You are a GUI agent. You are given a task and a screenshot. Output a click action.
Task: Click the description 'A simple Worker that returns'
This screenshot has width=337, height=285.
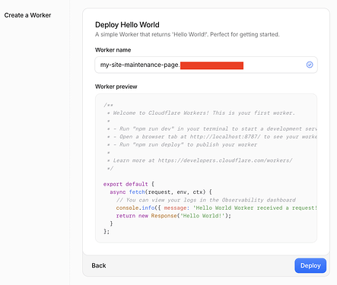187,34
